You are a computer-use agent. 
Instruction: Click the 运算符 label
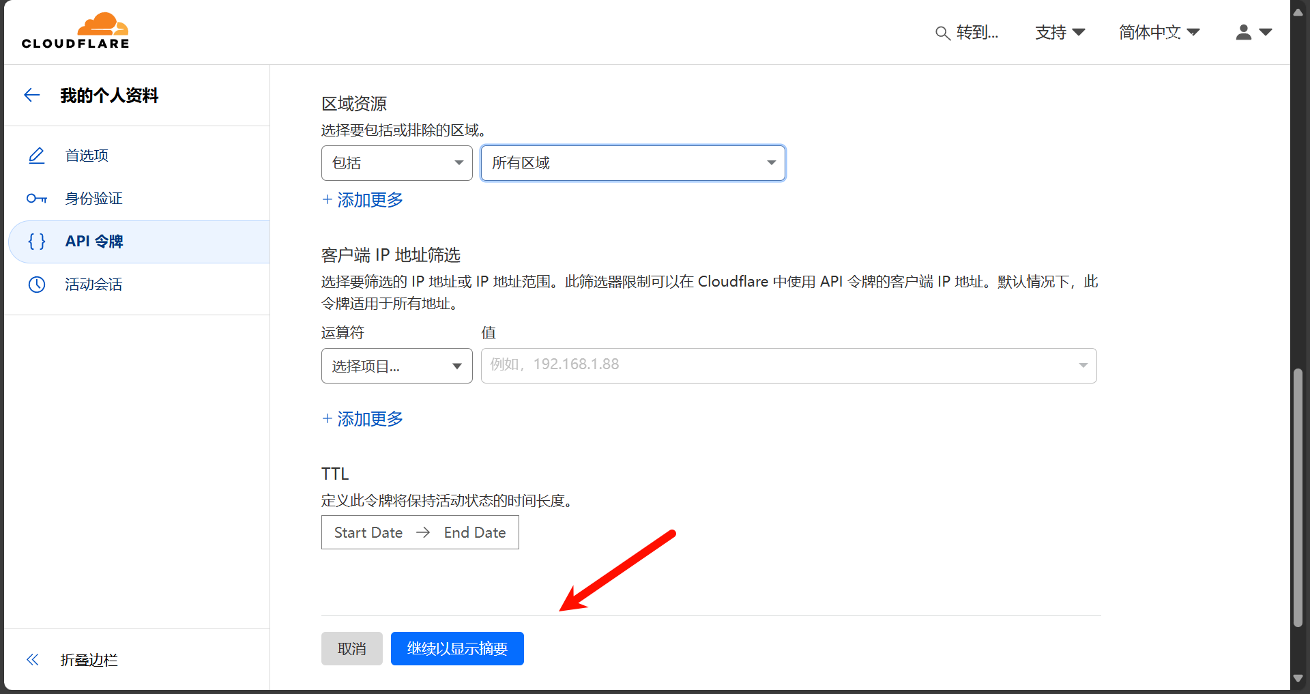click(343, 333)
